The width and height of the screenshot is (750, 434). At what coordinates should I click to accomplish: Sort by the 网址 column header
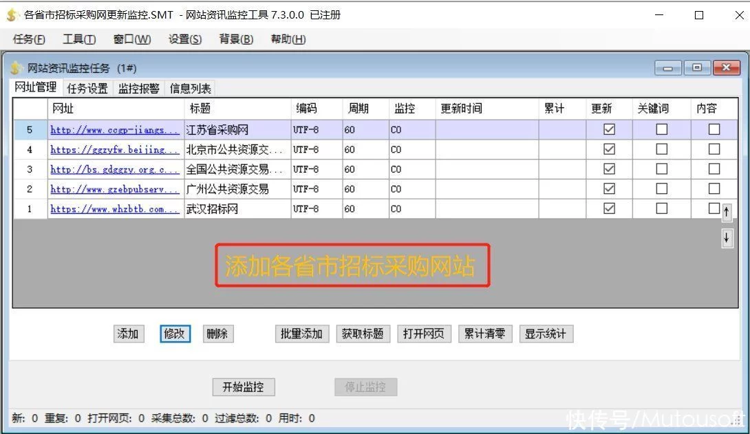pyautogui.click(x=116, y=109)
